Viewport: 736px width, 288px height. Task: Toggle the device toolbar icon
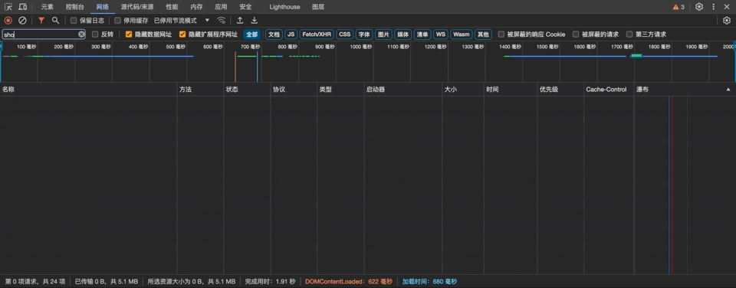[22, 7]
